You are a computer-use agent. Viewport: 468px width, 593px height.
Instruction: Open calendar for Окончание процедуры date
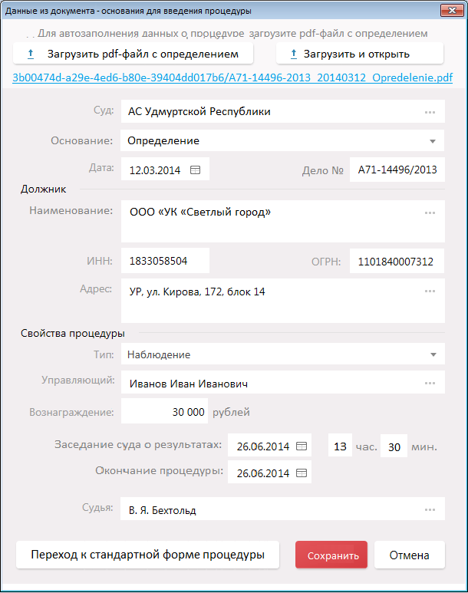(x=302, y=473)
